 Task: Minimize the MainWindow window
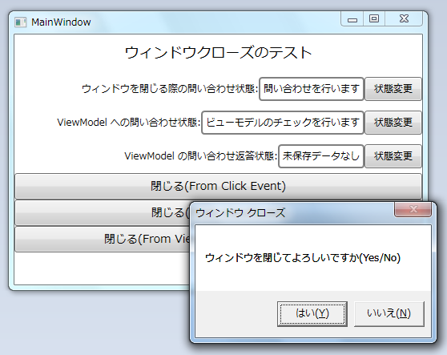[x=352, y=19]
